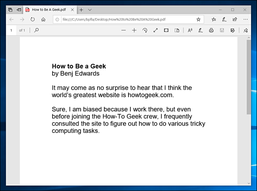Go forward with the forward arrow
Image resolution: width=257 pixels, height=191 pixels.
coord(22,19)
